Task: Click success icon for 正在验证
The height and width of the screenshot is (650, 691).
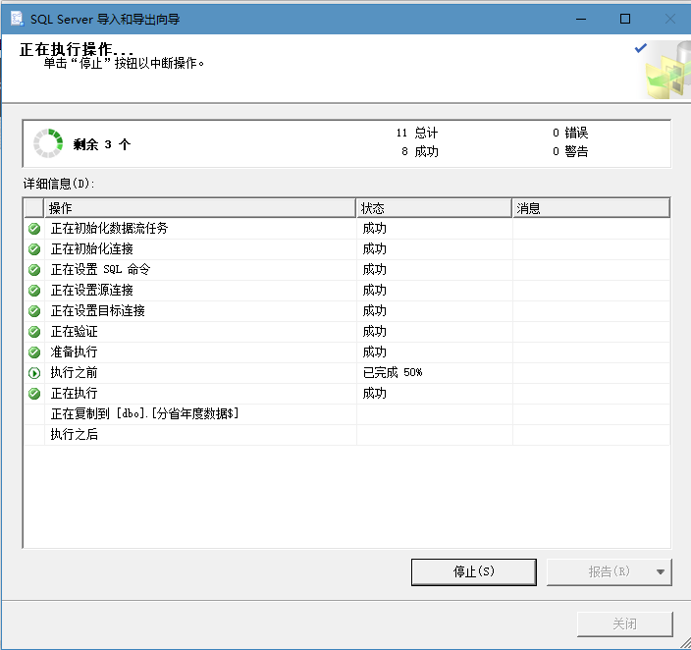Action: pos(34,331)
